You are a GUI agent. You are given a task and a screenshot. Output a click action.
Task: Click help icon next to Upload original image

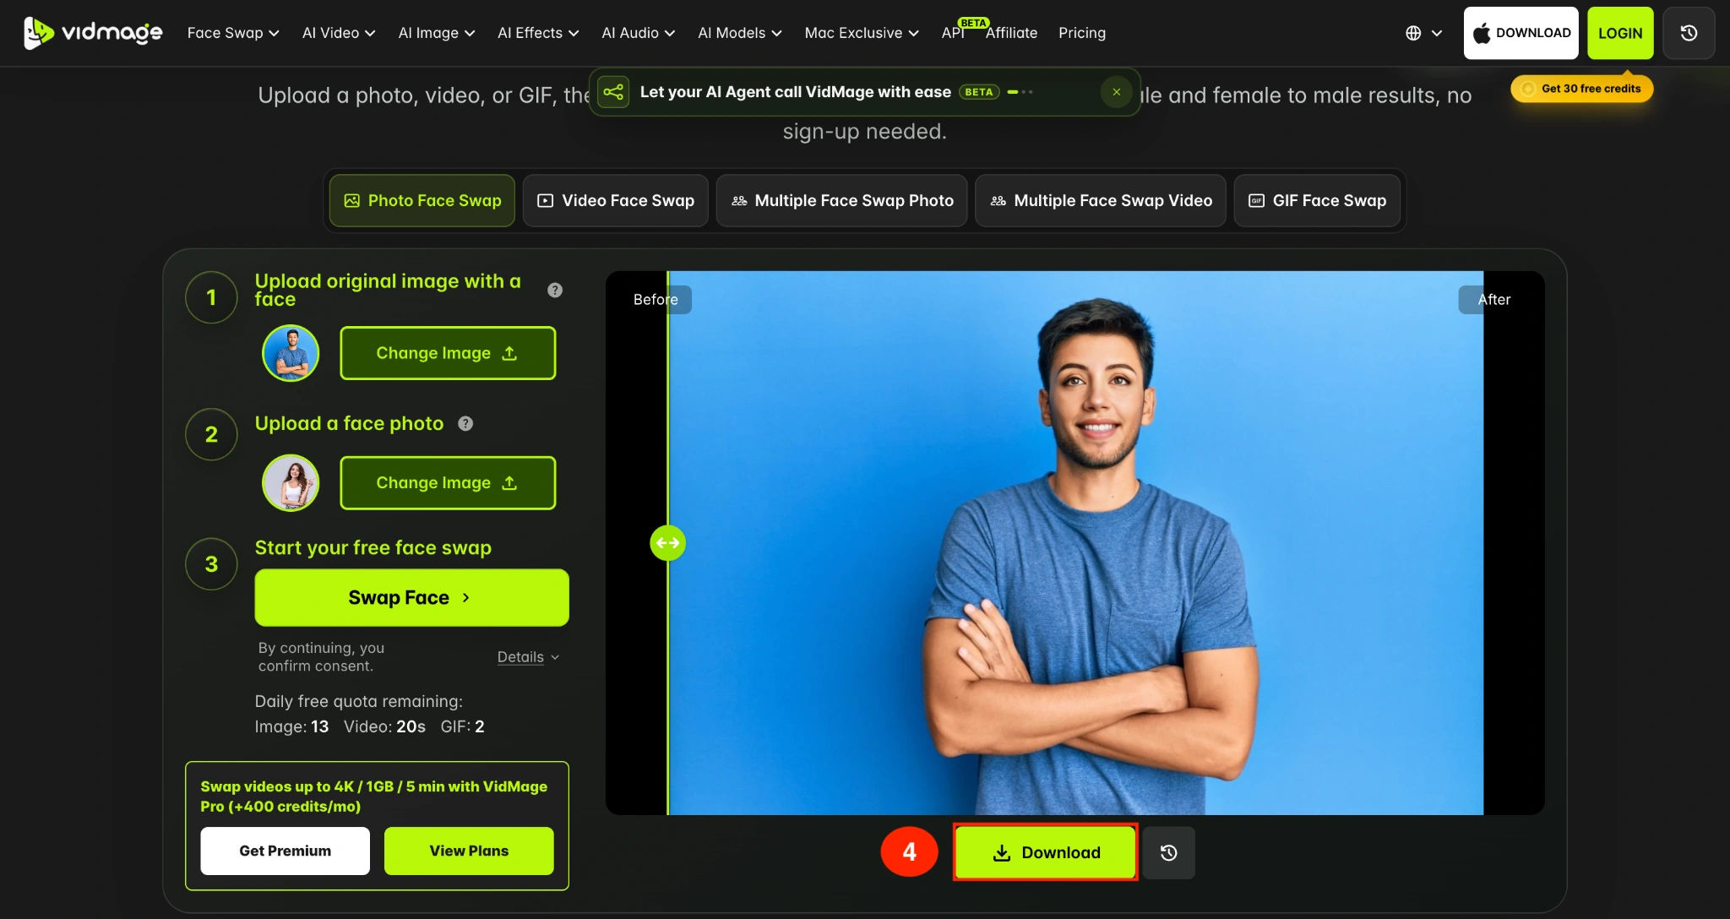pos(555,290)
